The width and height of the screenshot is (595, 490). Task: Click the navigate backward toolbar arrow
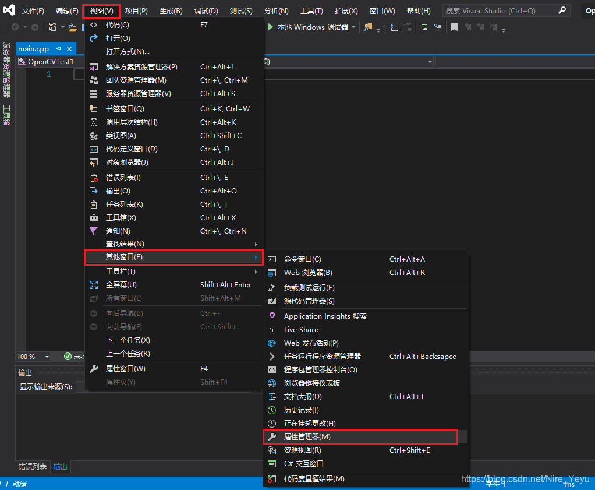tap(15, 27)
